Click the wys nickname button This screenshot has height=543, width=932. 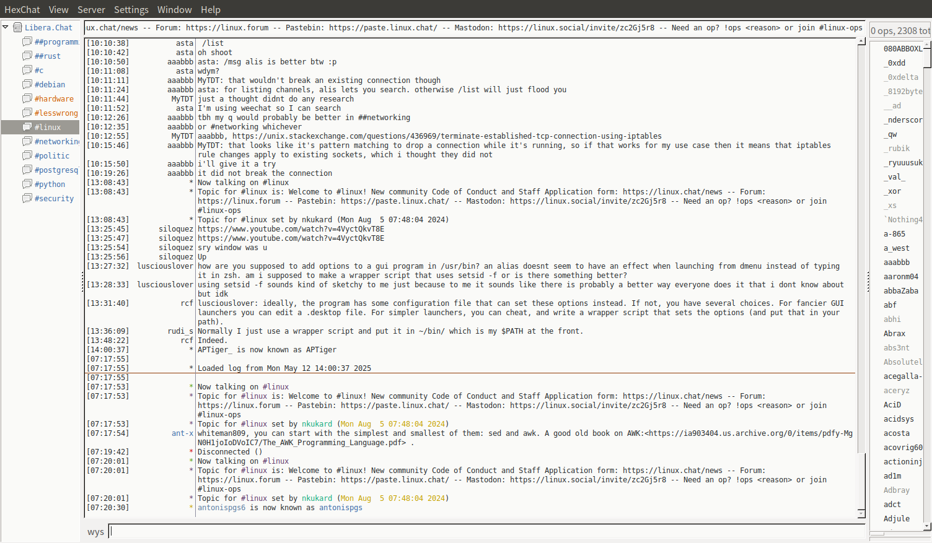(95, 532)
